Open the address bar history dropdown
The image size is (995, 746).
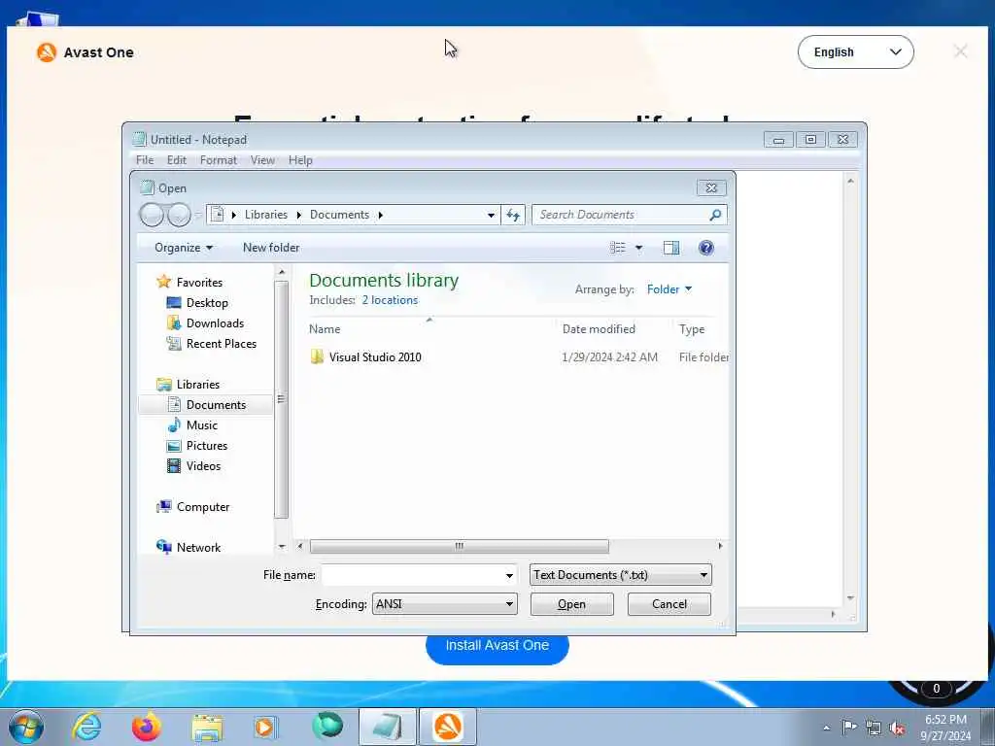(491, 215)
